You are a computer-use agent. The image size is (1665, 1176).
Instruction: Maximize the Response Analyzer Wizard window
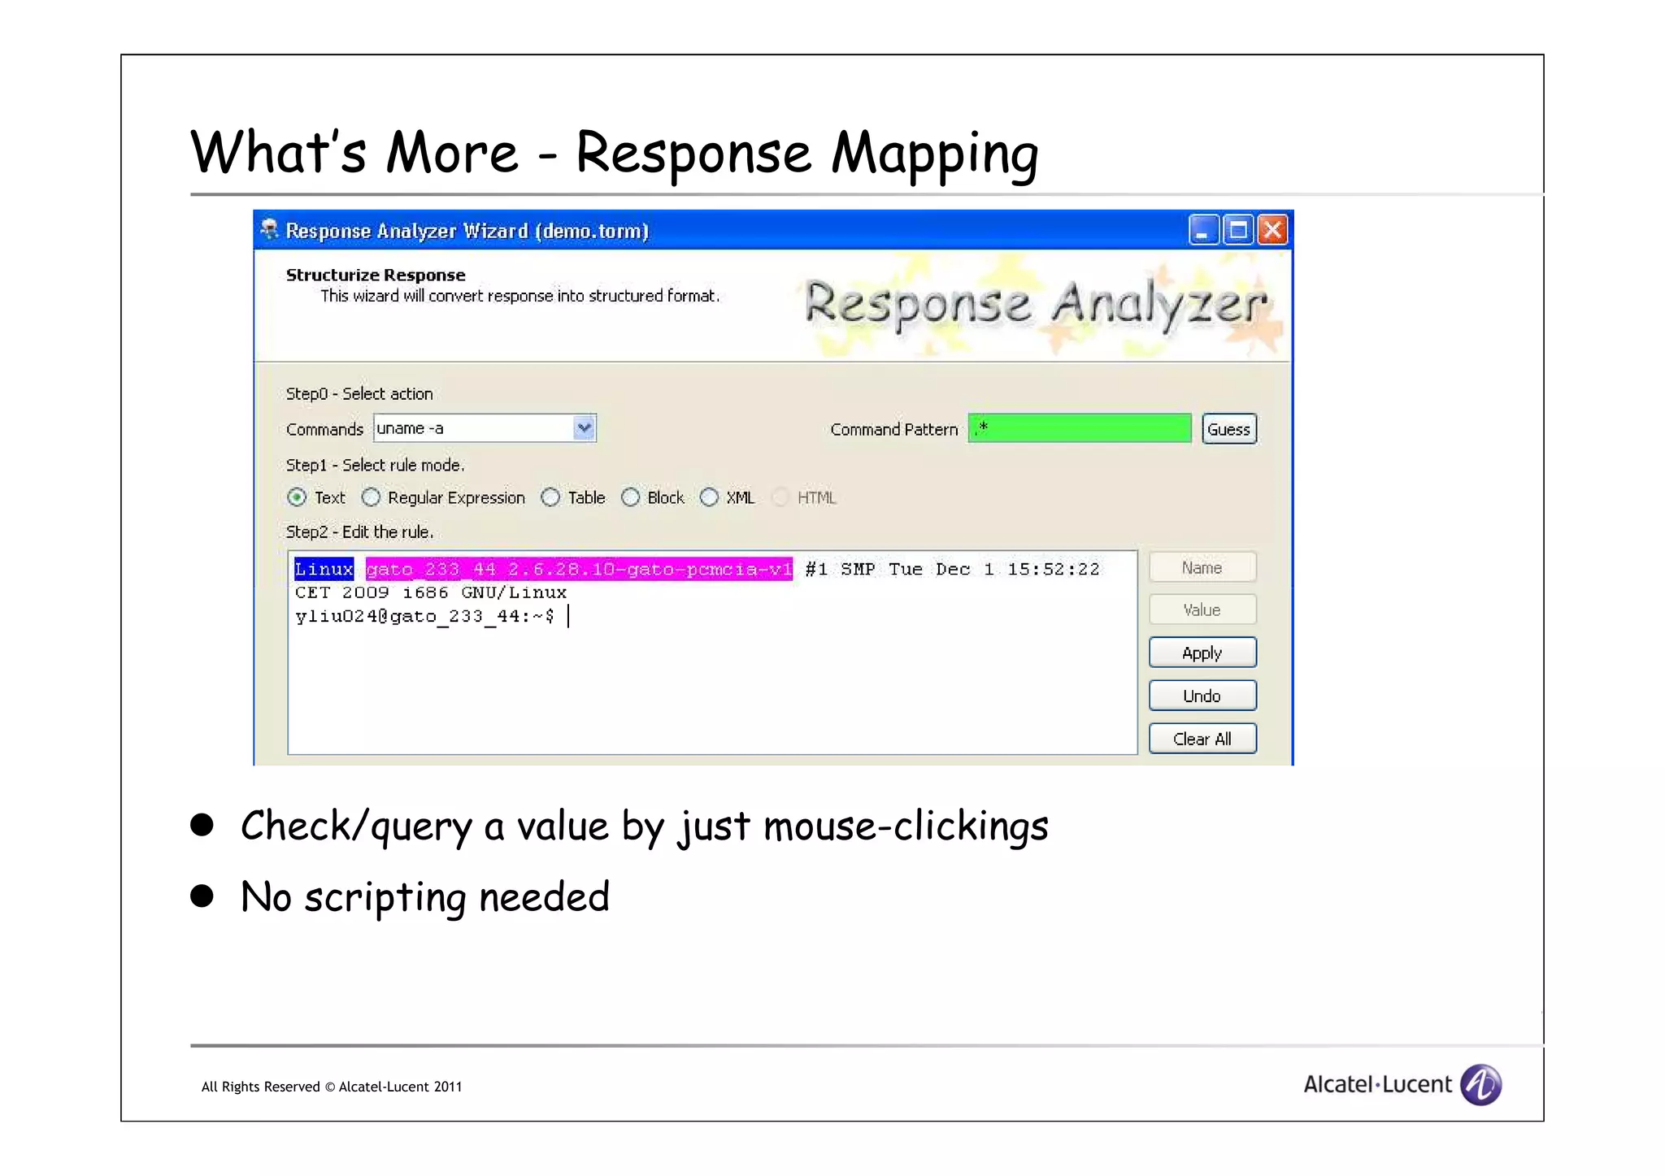(x=1237, y=231)
